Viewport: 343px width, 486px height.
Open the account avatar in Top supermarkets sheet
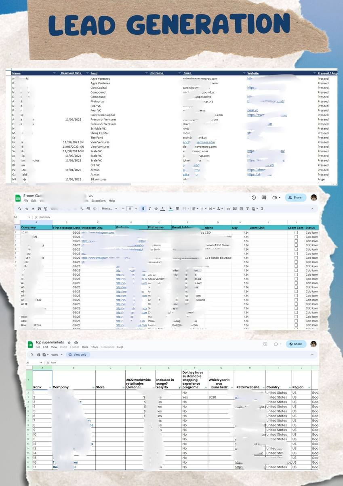314,344
